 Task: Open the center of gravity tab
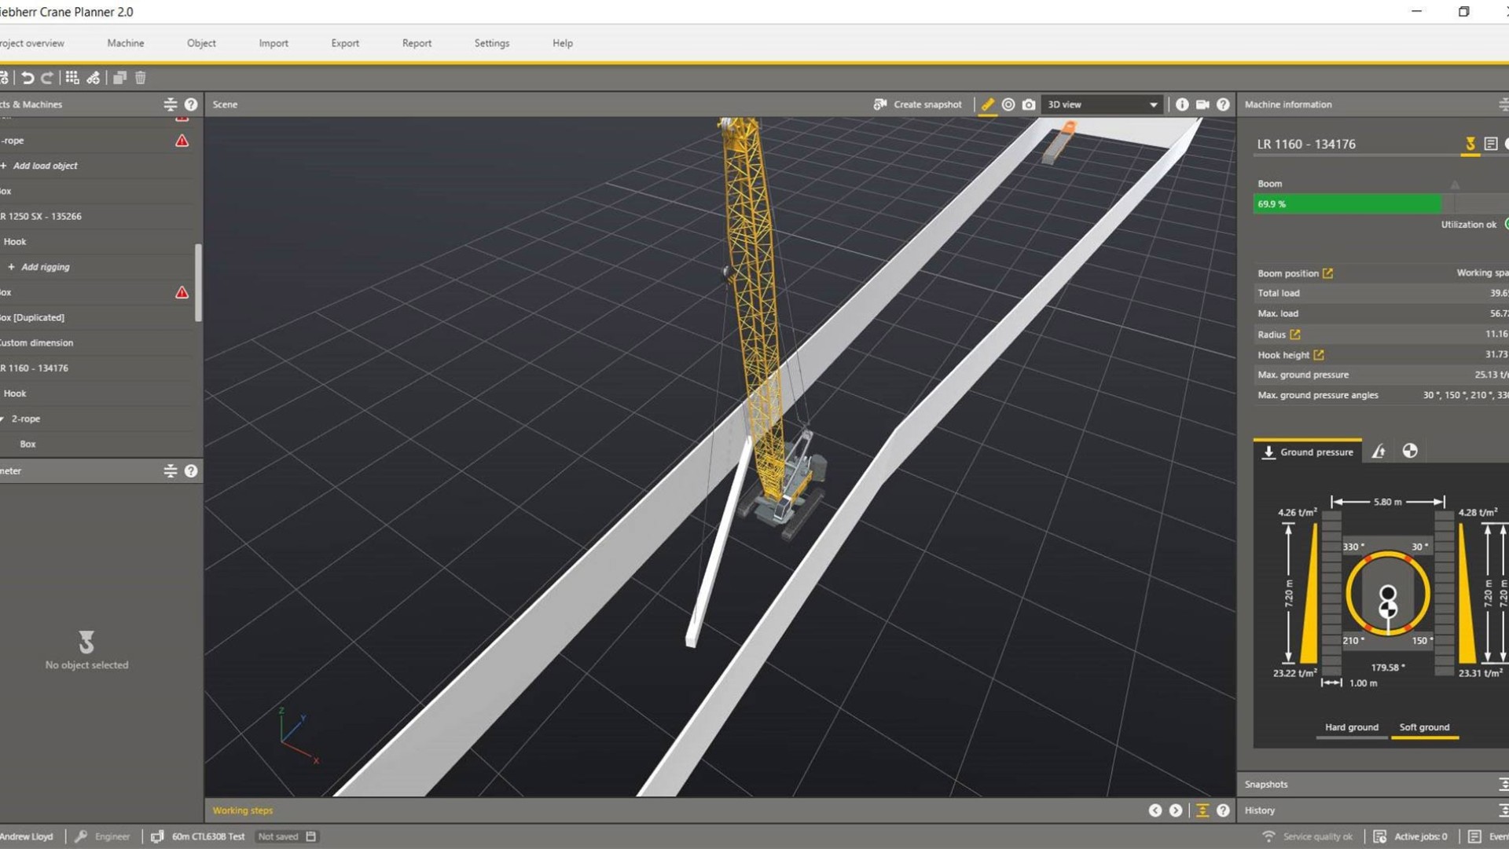click(x=1410, y=452)
